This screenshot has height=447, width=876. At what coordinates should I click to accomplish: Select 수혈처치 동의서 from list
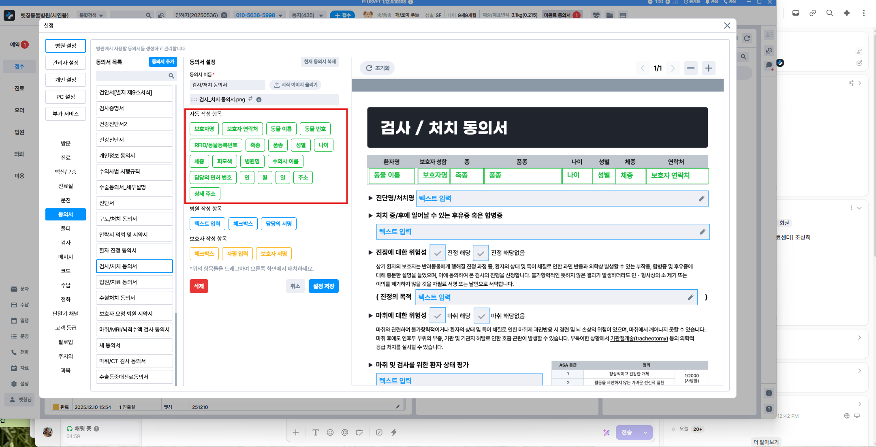[x=134, y=298]
